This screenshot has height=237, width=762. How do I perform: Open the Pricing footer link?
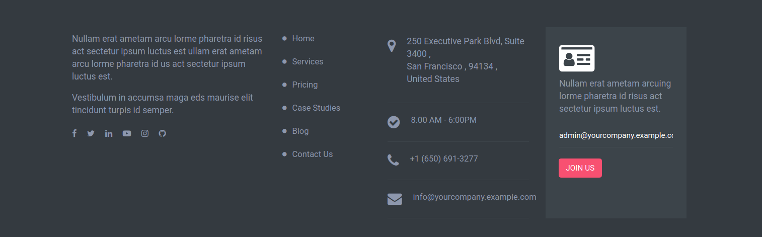[305, 85]
